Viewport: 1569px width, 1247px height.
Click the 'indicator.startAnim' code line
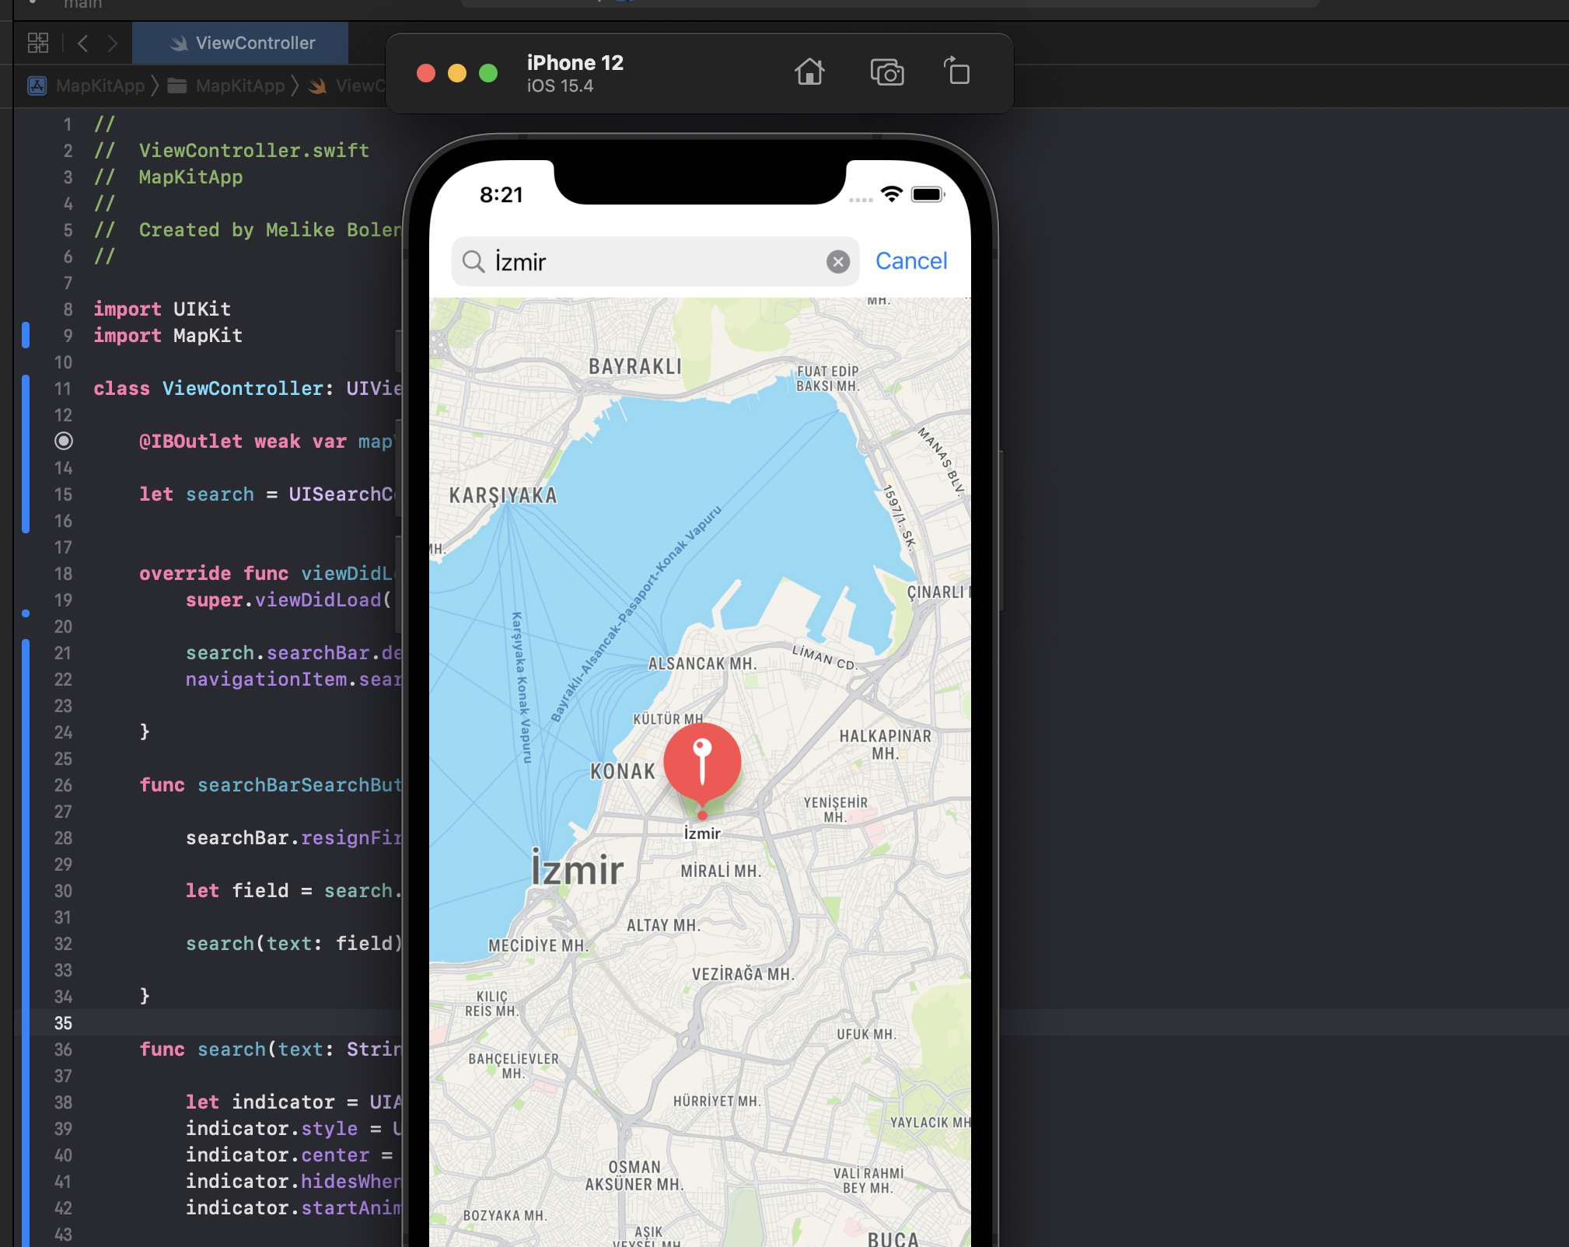(293, 1207)
